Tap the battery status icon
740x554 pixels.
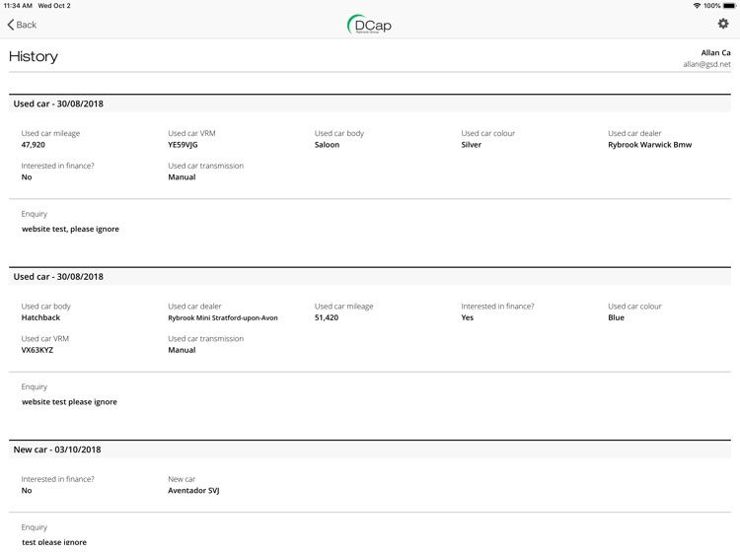(x=729, y=6)
